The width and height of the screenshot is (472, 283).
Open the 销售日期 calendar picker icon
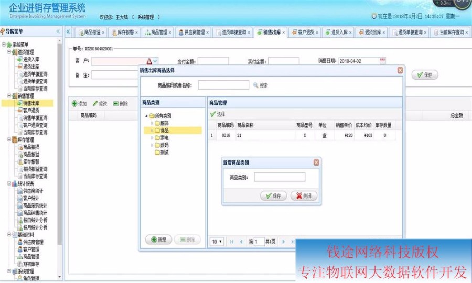click(x=382, y=61)
